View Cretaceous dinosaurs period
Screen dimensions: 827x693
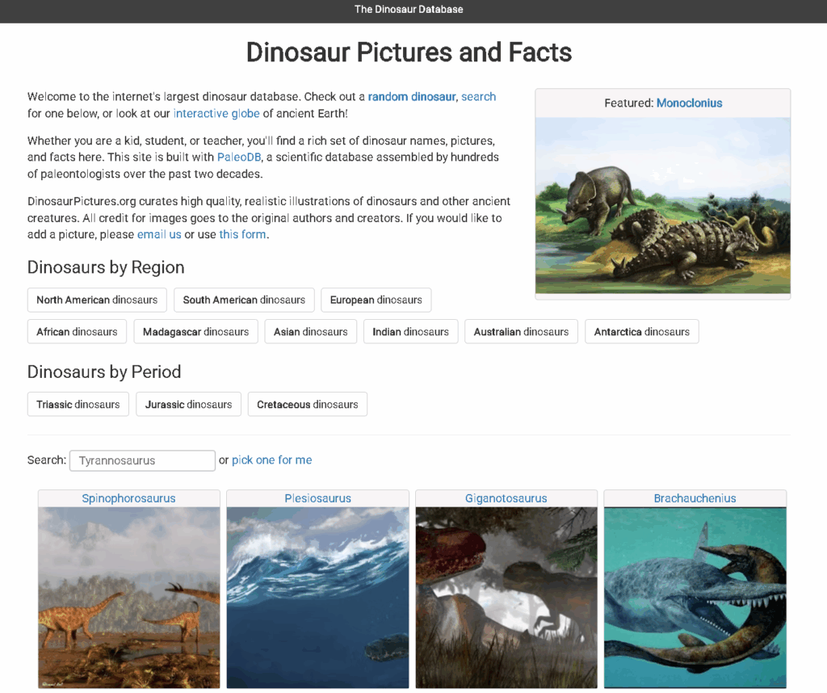(307, 405)
